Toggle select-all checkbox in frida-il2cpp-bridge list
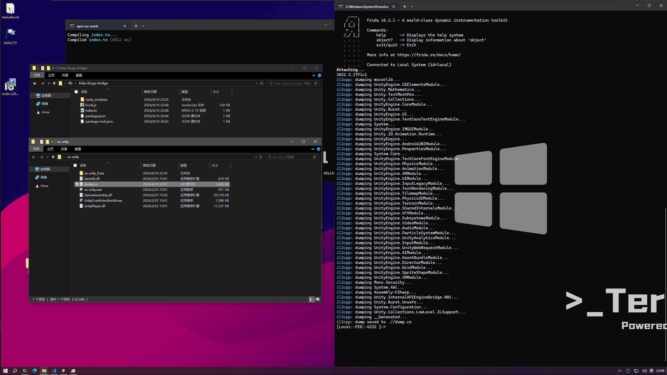The height and width of the screenshot is (375, 667). 76,92
